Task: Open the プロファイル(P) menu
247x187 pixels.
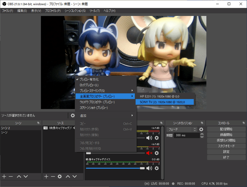Action: [53, 11]
